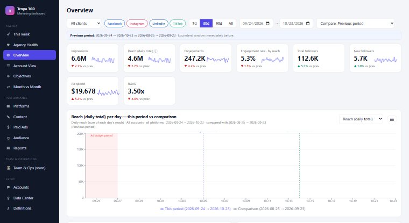The width and height of the screenshot is (409, 223).
Task: Open the Compare: Previous period dropdown
Action: (x=355, y=24)
